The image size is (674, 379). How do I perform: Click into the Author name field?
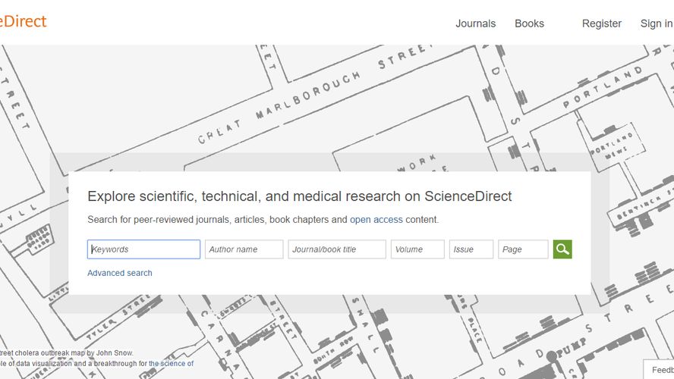click(x=244, y=249)
